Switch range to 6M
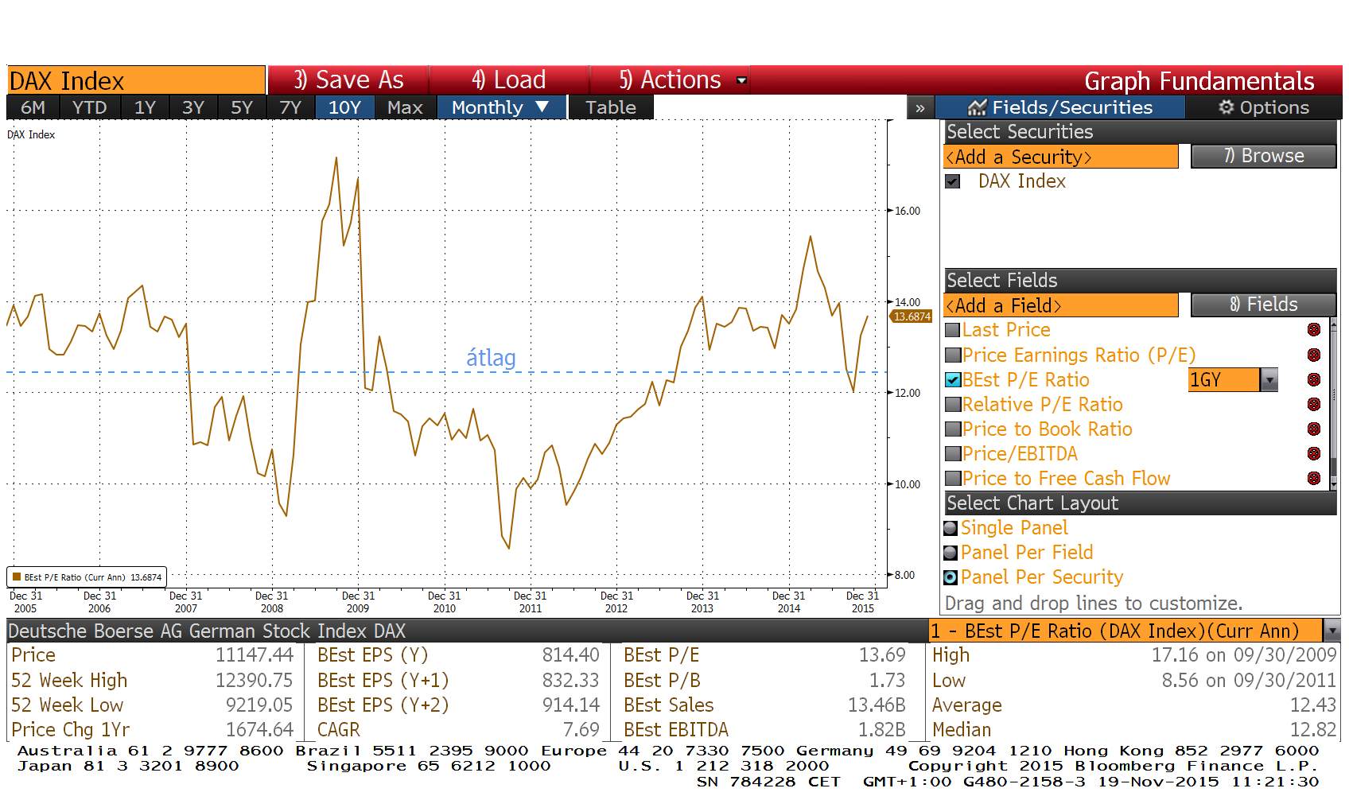Image resolution: width=1349 pixels, height=796 pixels. click(x=33, y=107)
